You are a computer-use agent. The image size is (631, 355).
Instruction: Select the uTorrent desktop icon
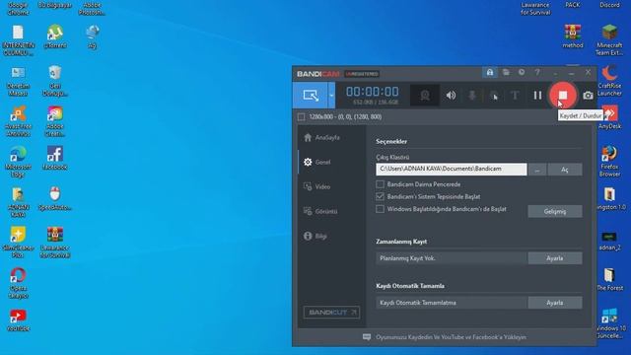pyautogui.click(x=55, y=37)
